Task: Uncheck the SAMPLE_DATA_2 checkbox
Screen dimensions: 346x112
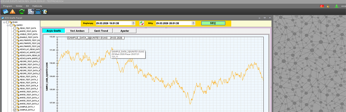Action: tap(15, 110)
